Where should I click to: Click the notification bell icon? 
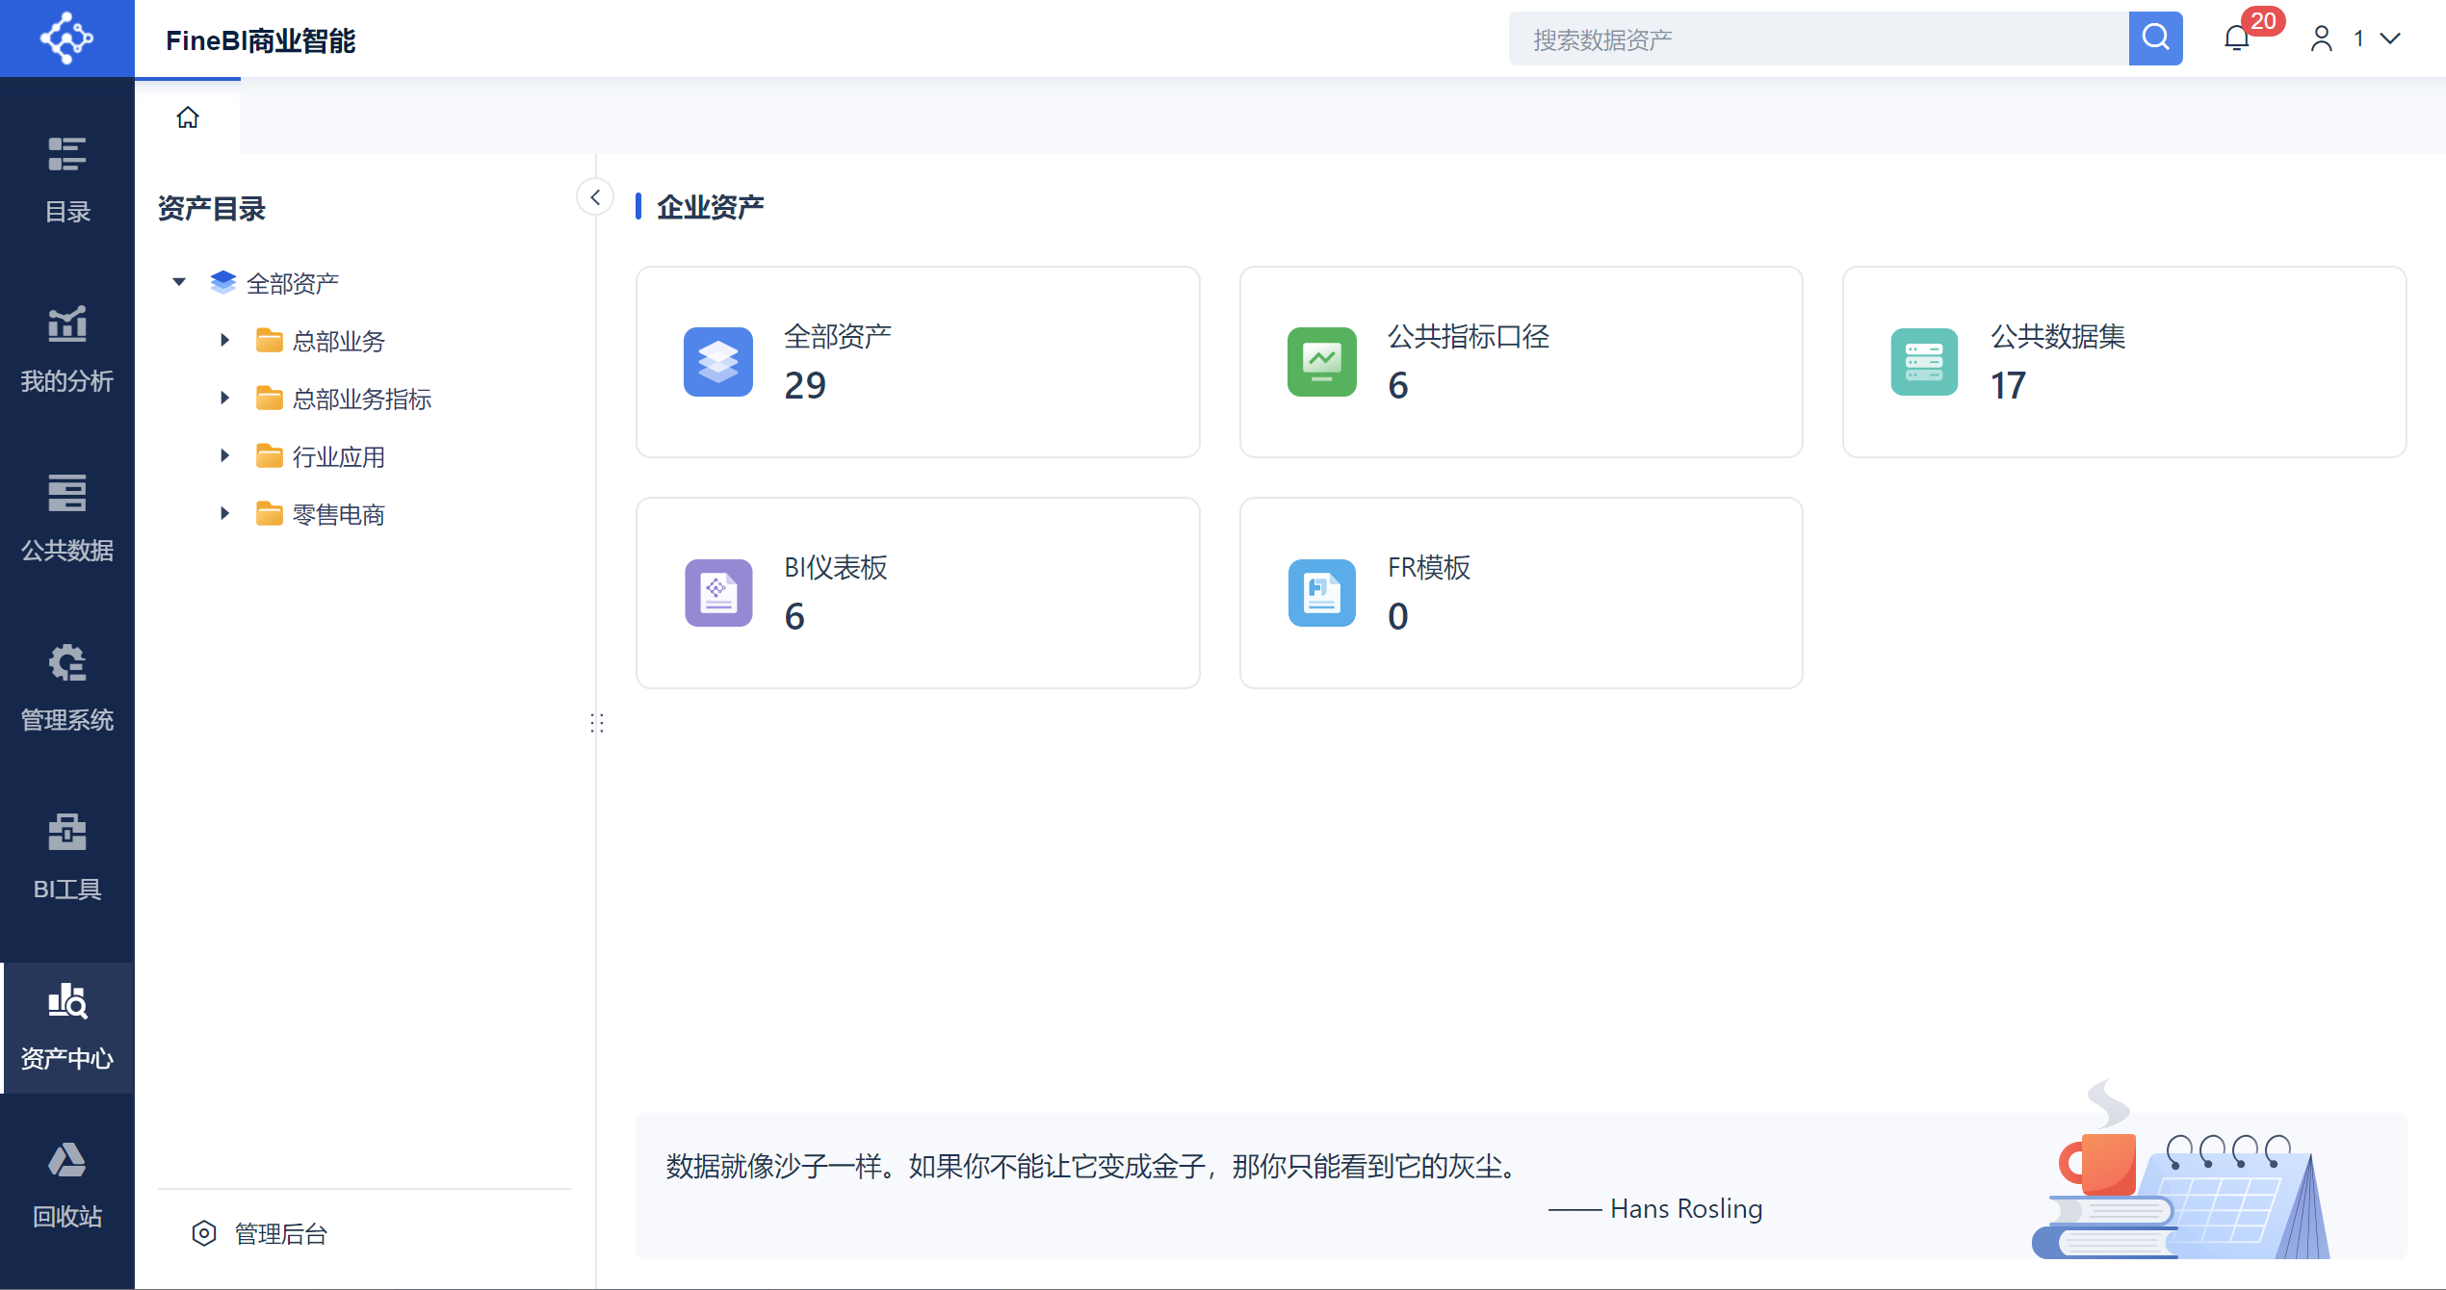click(x=2236, y=39)
